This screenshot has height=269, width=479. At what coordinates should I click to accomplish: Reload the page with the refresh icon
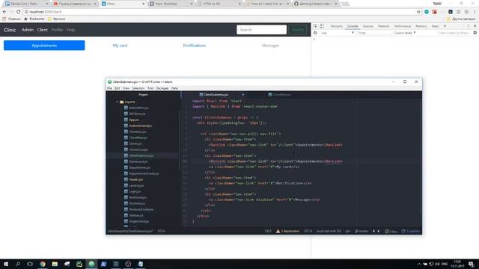(x=18, y=12)
